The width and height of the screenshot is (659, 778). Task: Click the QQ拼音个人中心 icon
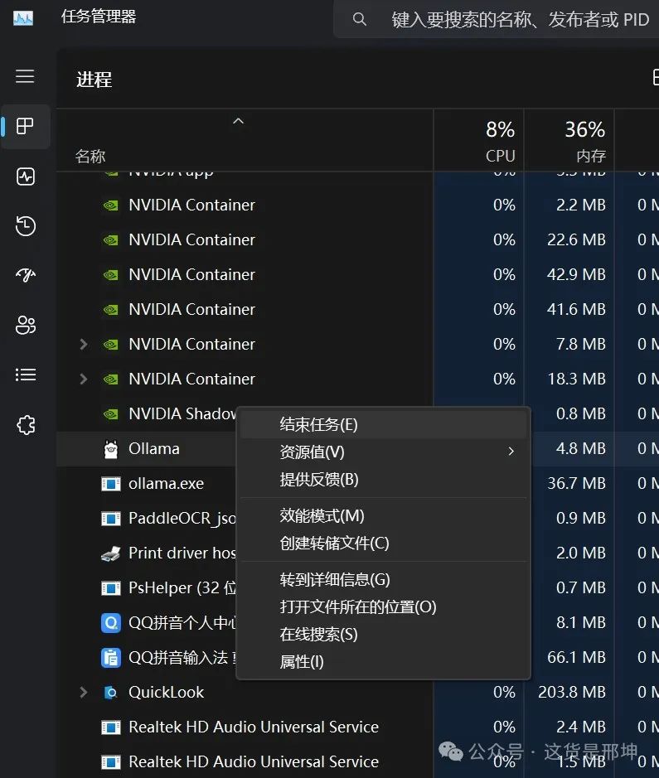point(110,623)
